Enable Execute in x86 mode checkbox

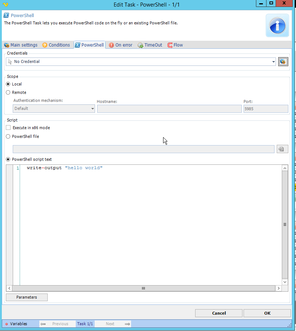click(x=8, y=128)
